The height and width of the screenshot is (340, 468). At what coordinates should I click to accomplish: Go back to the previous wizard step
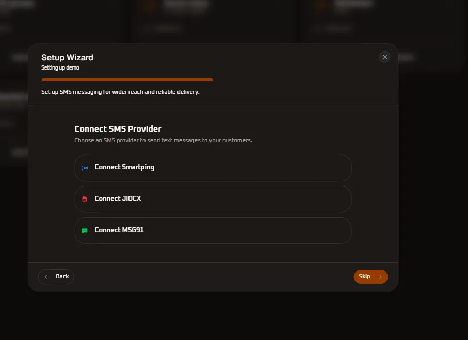click(x=56, y=277)
